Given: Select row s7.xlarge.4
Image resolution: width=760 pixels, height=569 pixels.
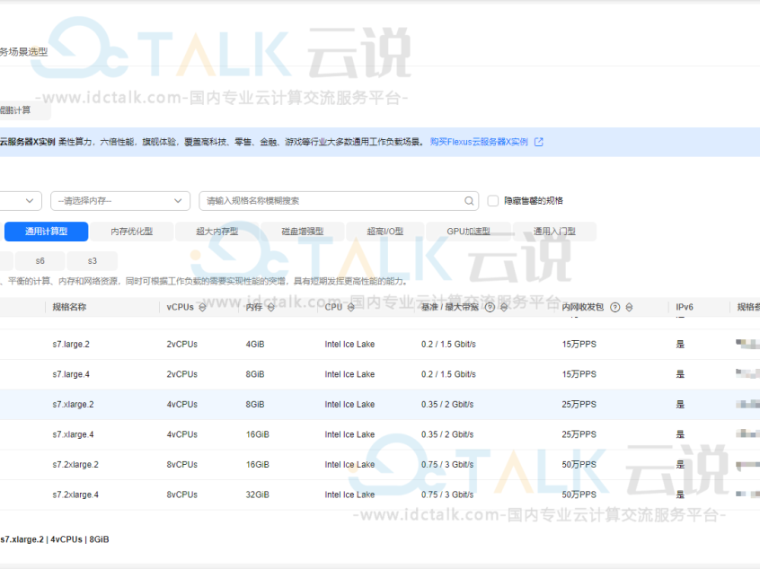Looking at the screenshot, I should point(380,434).
